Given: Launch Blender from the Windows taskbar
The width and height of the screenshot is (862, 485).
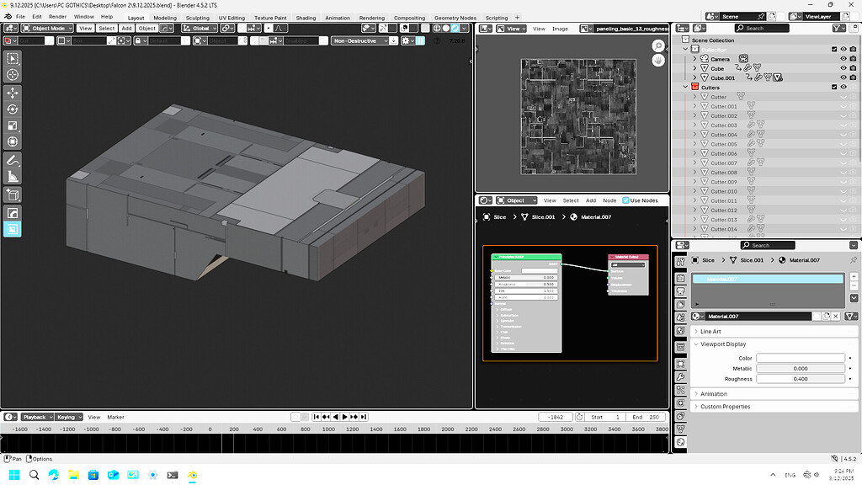Looking at the screenshot, I should (x=193, y=475).
